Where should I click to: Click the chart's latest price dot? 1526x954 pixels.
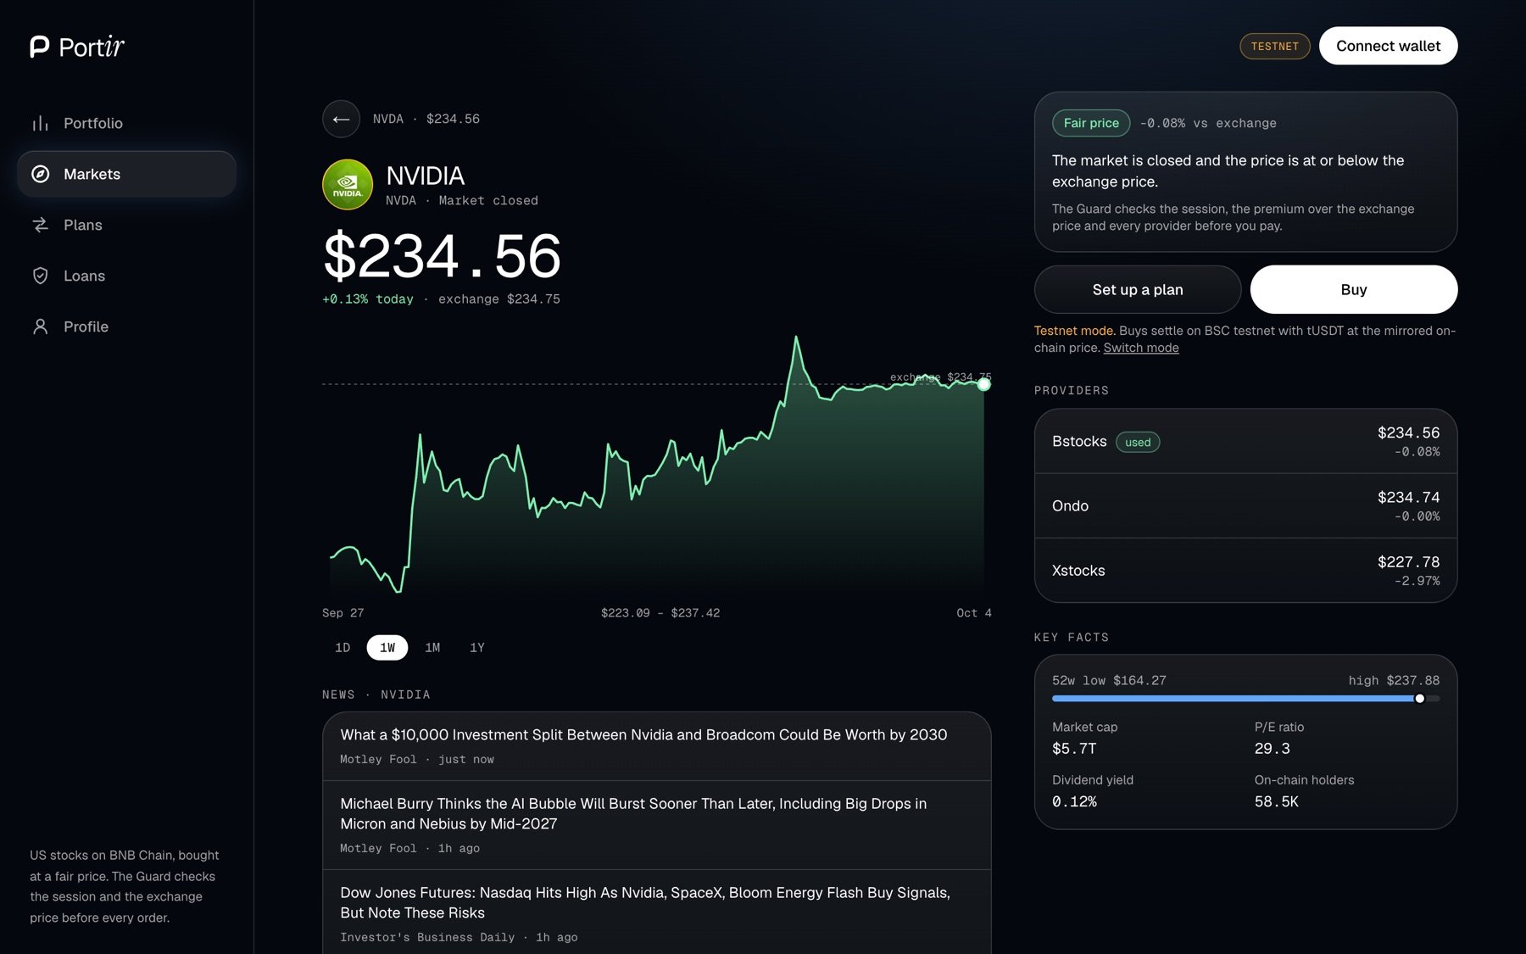pos(983,385)
